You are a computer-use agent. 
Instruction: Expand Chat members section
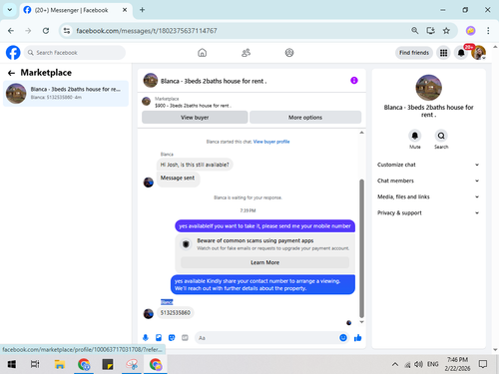428,181
